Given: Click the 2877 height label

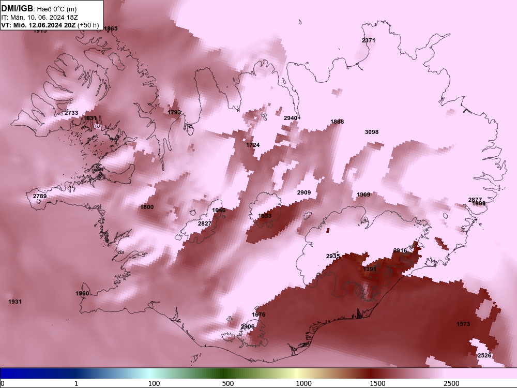Looking at the screenshot, I should [x=475, y=200].
